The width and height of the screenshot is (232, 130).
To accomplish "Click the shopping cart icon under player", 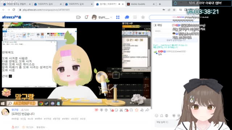I will [x=112, y=110].
